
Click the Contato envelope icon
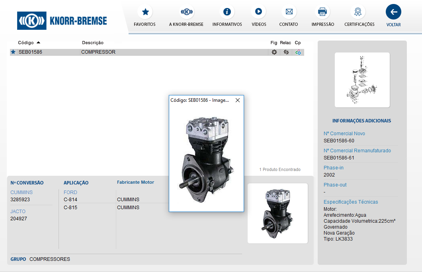(289, 12)
